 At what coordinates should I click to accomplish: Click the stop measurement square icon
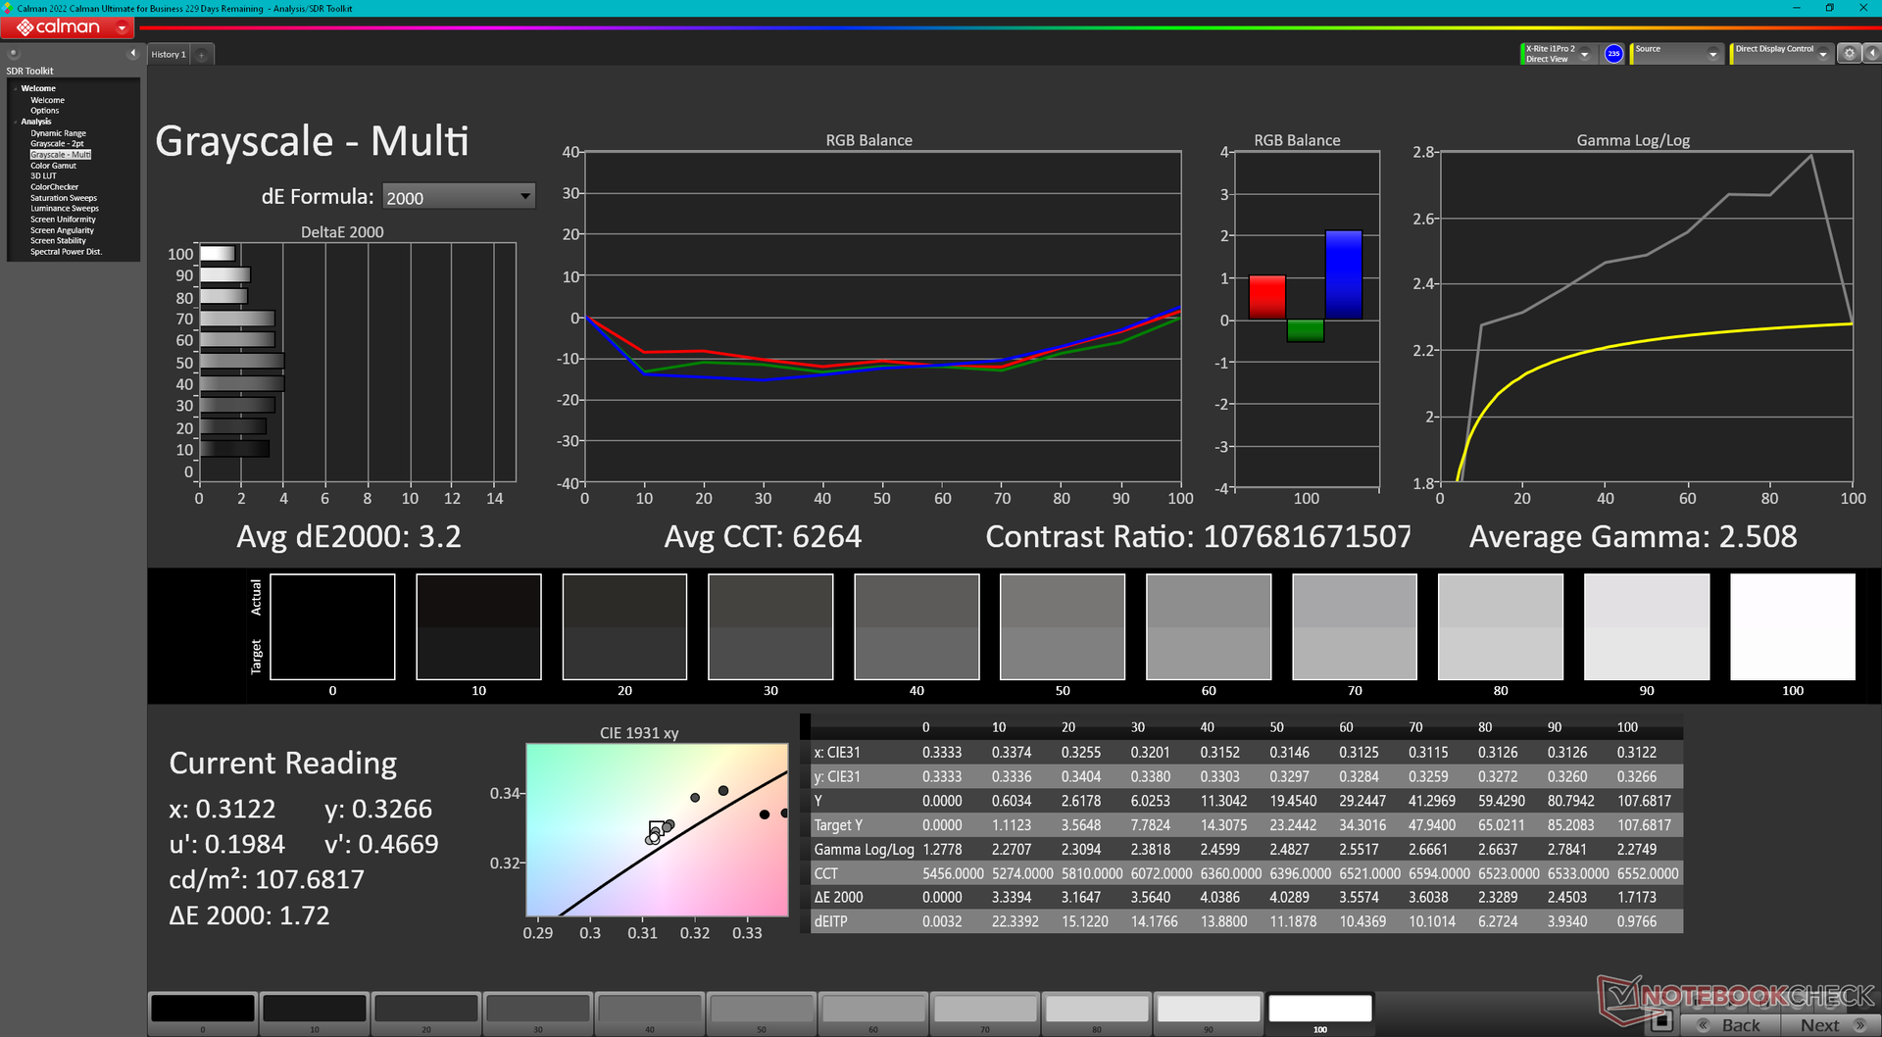1660,1022
